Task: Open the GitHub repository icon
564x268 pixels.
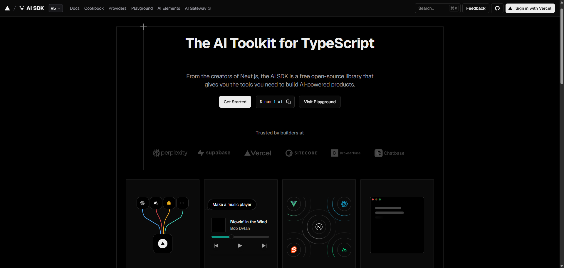Action: (497, 8)
